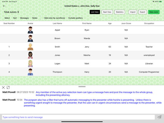Add a New Juror
The height and width of the screenshot is (123, 164).
coord(154,12)
